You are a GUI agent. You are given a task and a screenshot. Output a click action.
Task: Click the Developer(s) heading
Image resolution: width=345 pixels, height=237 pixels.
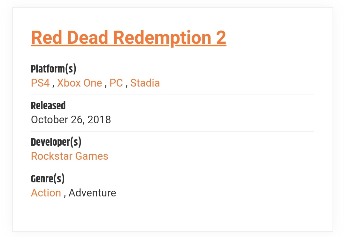coord(56,142)
